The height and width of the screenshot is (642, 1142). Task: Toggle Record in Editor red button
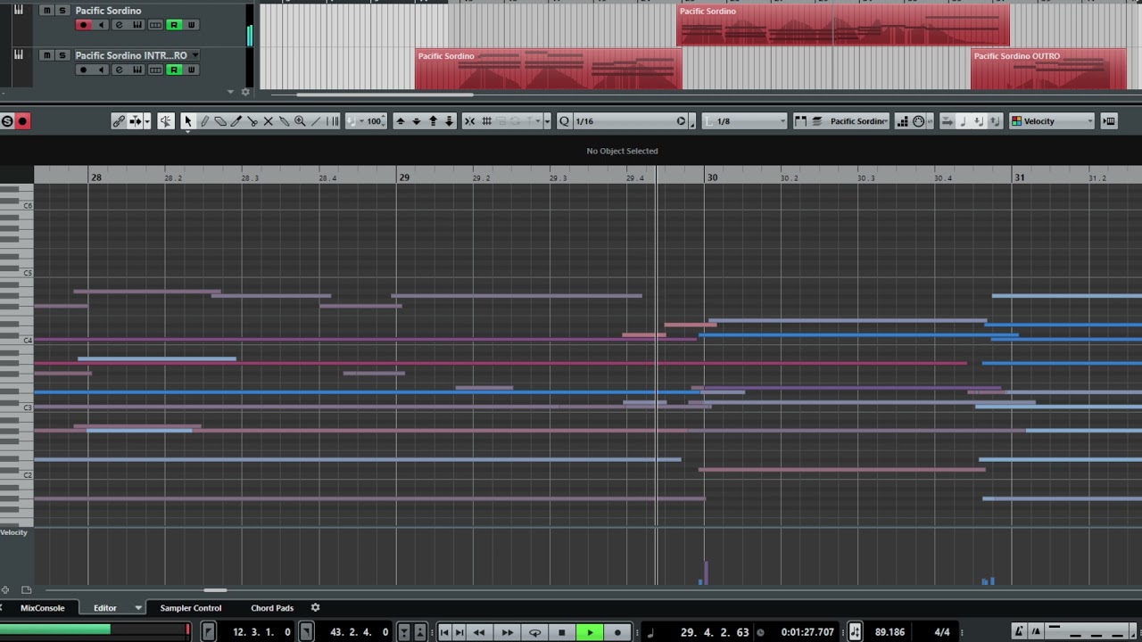coord(23,121)
